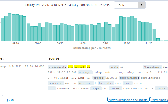Image resolution: width=168 pixels, height=104 pixels.
Task: Open the Auto interval dropdown
Action: coord(130,5)
